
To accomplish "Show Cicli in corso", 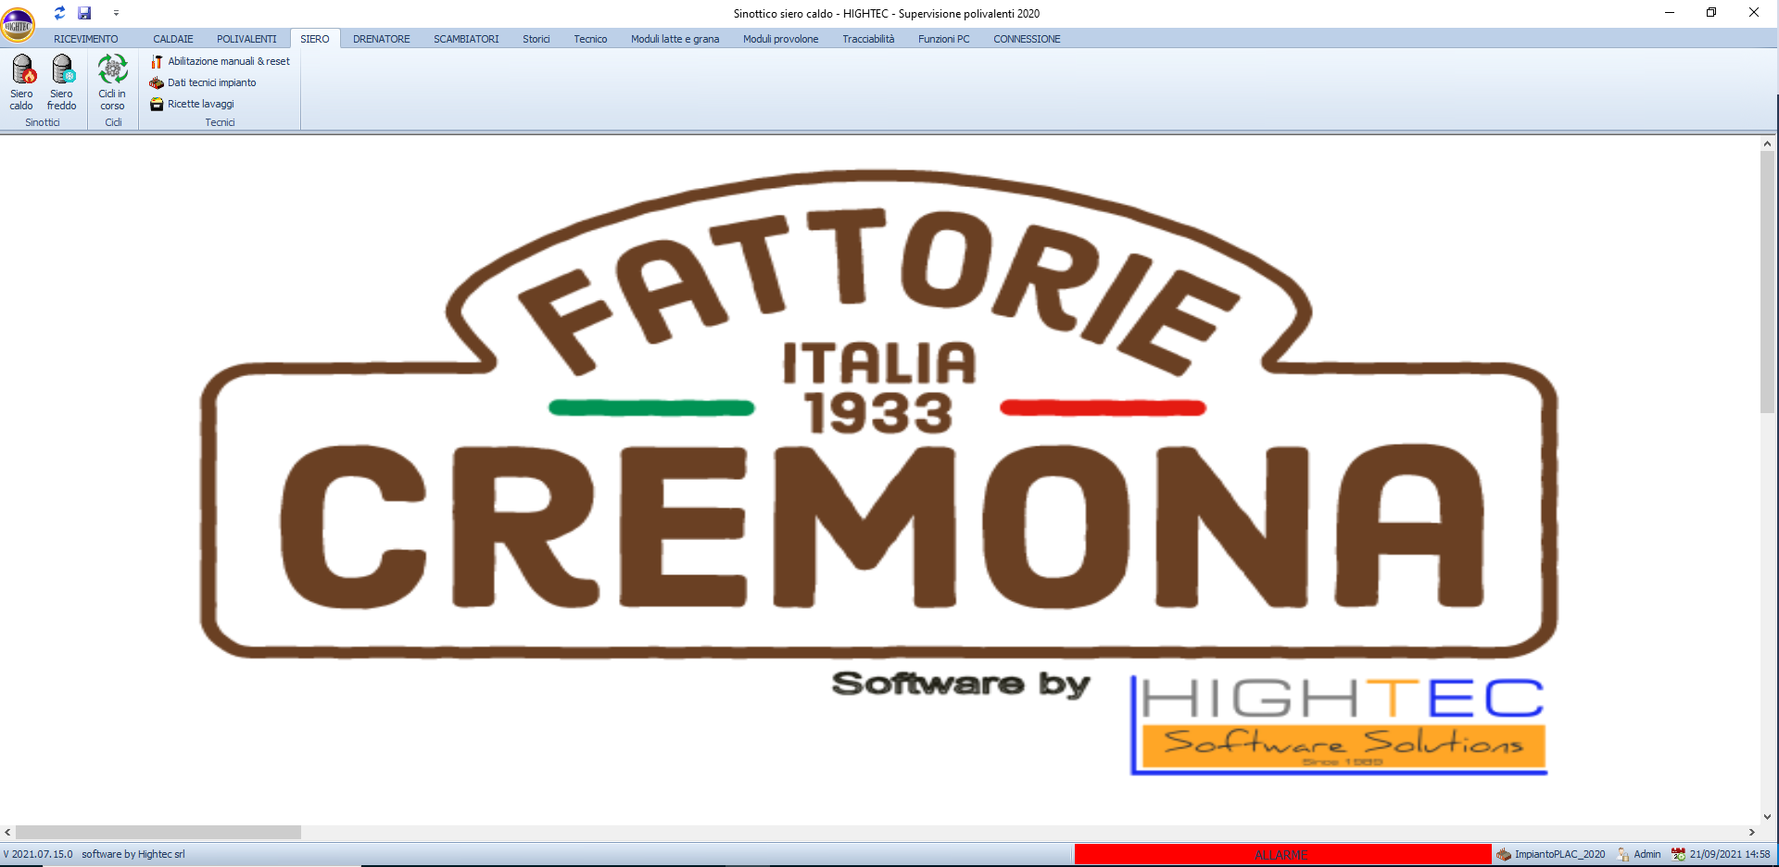I will tap(112, 82).
